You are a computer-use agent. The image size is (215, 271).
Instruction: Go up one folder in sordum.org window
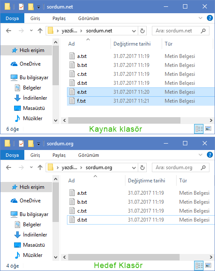pos(40,167)
